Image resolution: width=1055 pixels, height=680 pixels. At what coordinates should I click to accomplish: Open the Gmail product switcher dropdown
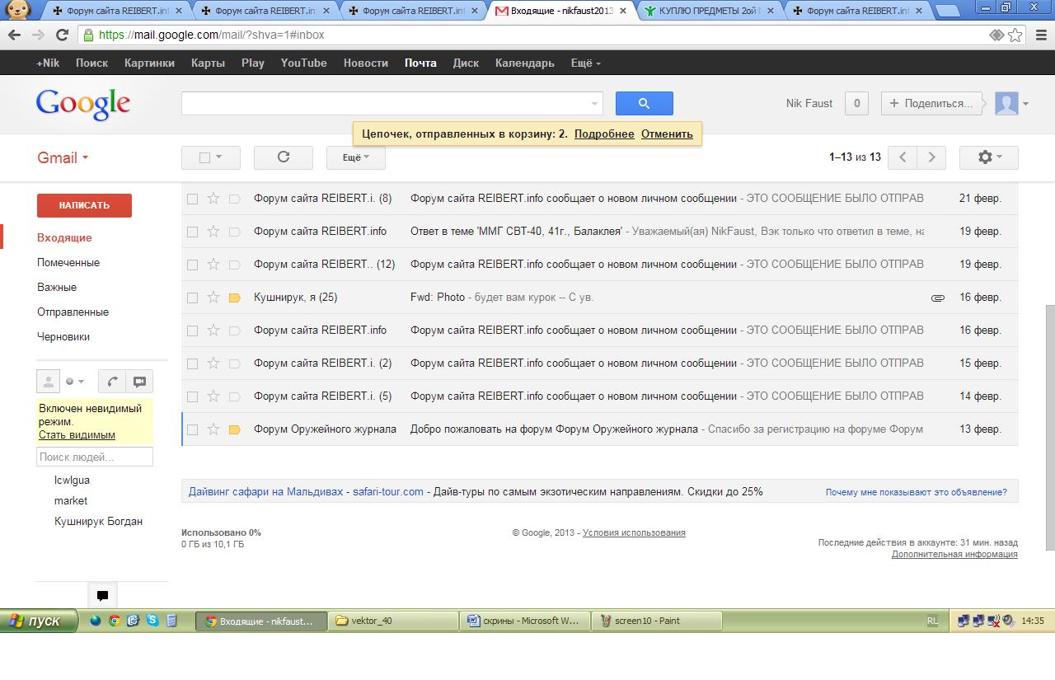click(63, 158)
